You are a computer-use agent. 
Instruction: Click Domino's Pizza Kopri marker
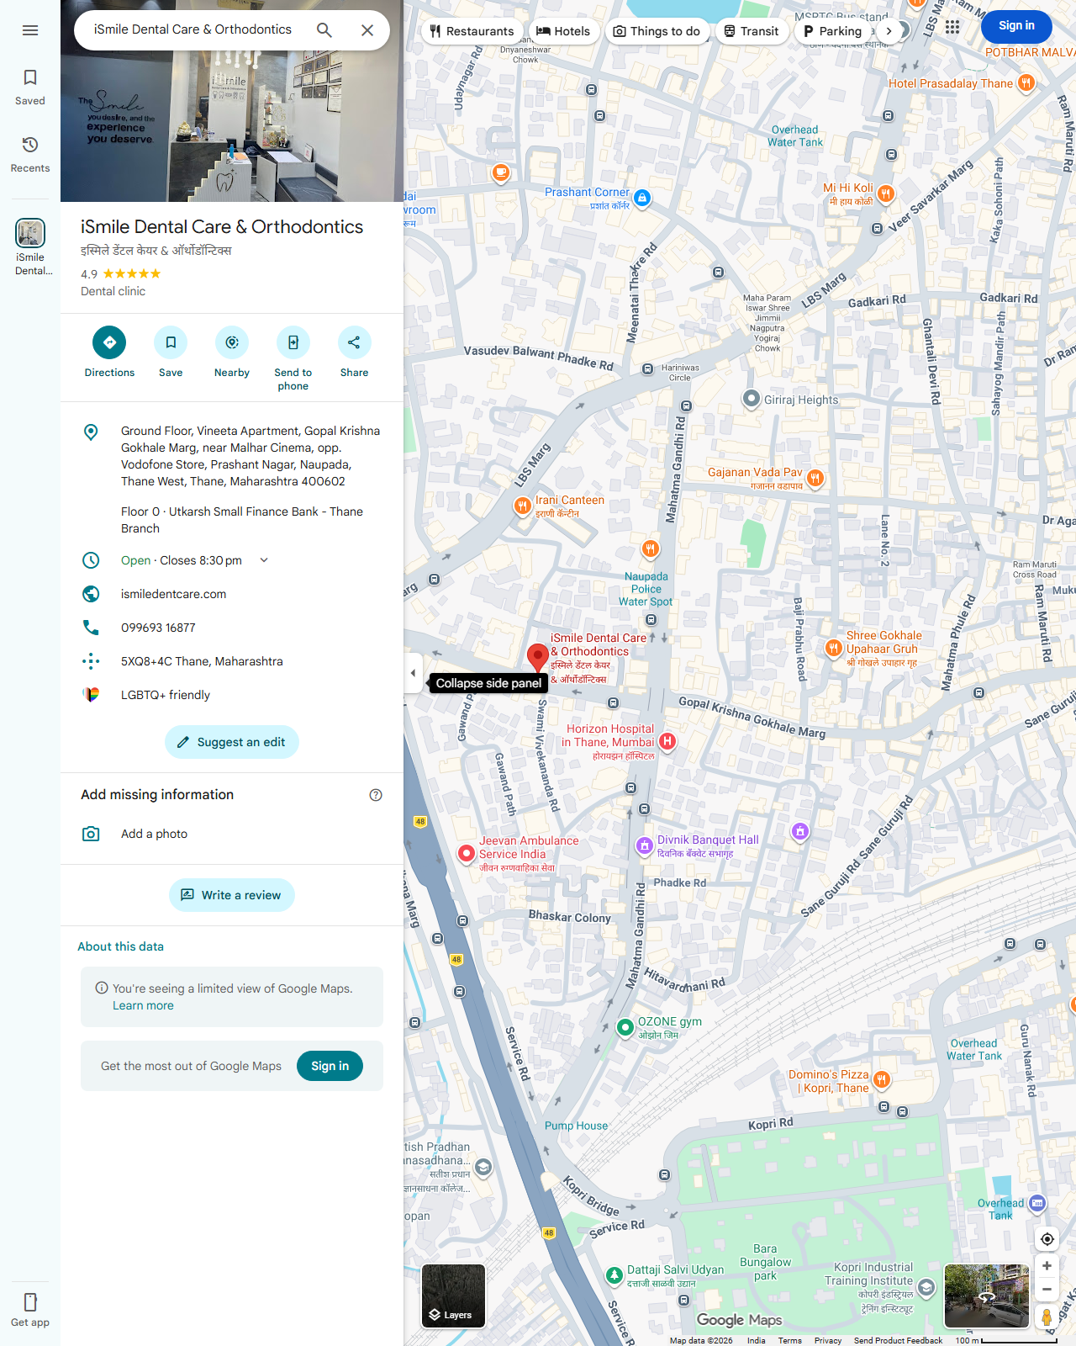point(881,1079)
